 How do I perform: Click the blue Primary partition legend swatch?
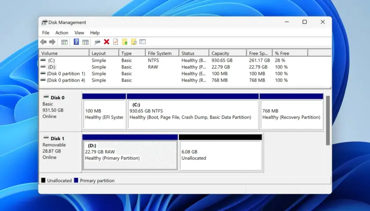tap(76, 180)
